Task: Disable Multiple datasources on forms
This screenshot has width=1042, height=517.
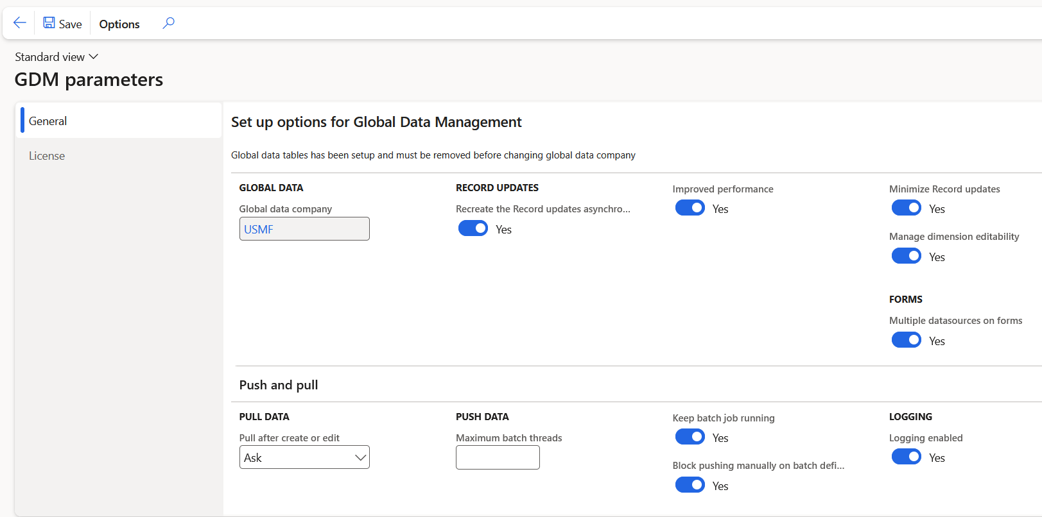Action: 906,340
